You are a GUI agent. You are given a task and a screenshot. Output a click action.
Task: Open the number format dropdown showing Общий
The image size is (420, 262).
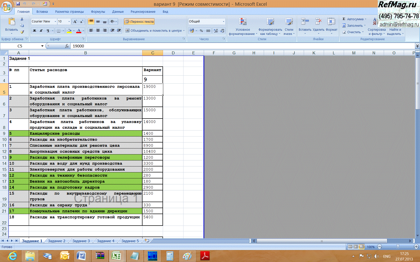223,21
